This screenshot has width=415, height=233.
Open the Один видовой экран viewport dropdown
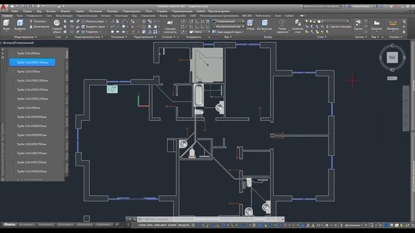pyautogui.click(x=229, y=32)
